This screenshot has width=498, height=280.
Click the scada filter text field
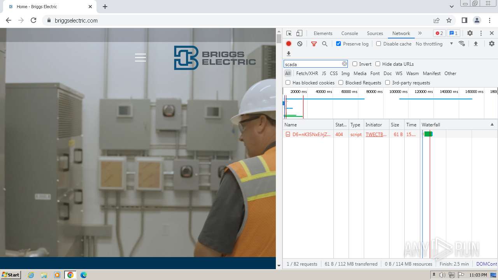312,64
